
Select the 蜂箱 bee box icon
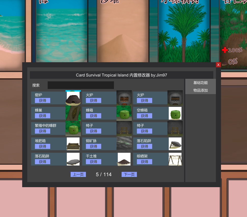click(124, 113)
